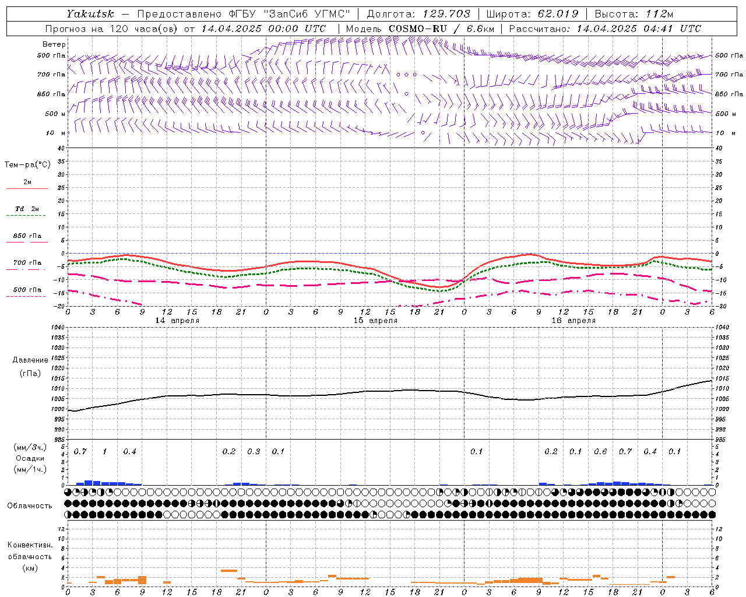This screenshot has width=746, height=597.
Task: Click the Yakutsk station title
Action: pyautogui.click(x=90, y=13)
